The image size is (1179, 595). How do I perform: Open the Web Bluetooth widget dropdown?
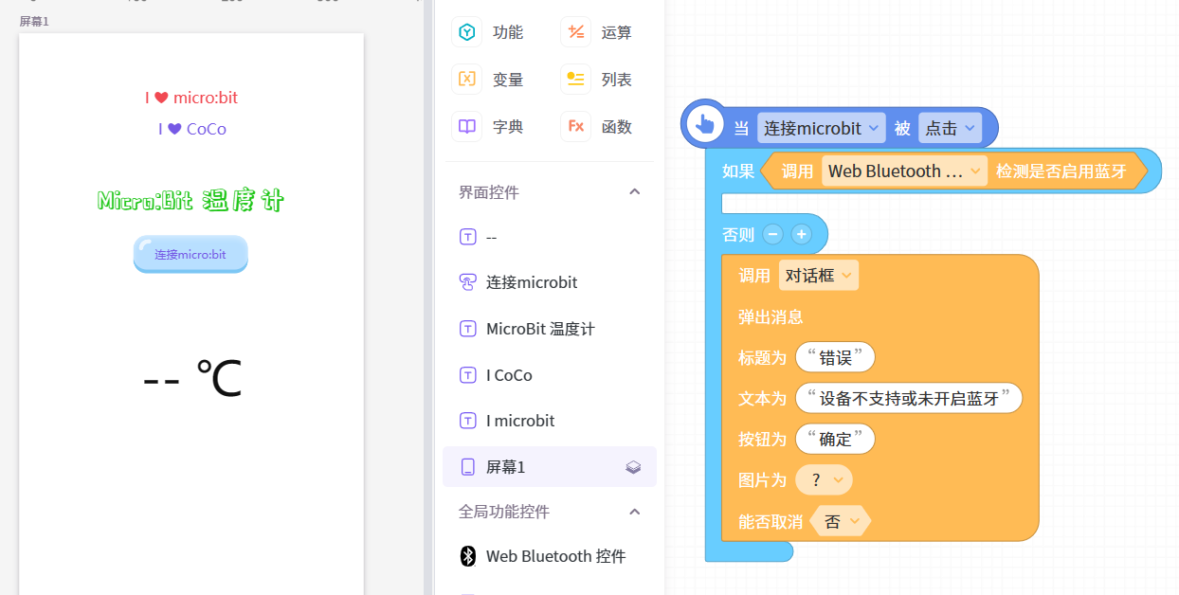(904, 171)
